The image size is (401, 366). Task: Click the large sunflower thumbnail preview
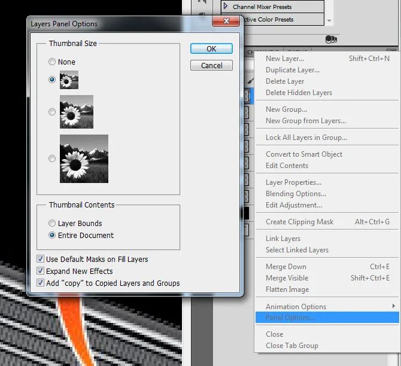84,158
